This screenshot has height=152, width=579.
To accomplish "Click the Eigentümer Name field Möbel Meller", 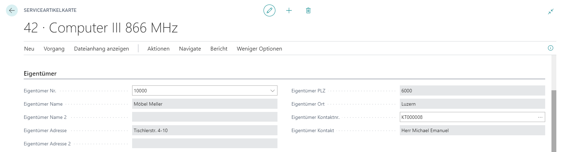I will 205,104.
